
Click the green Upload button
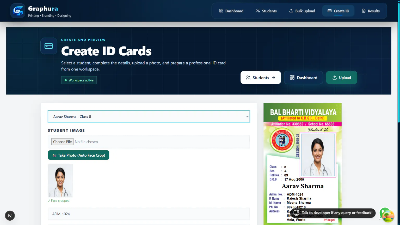pos(341,78)
